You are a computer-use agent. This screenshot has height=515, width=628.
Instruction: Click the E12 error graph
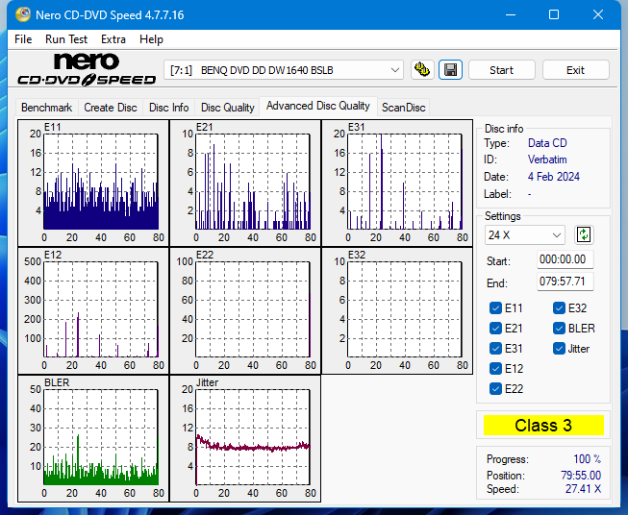tap(93, 310)
